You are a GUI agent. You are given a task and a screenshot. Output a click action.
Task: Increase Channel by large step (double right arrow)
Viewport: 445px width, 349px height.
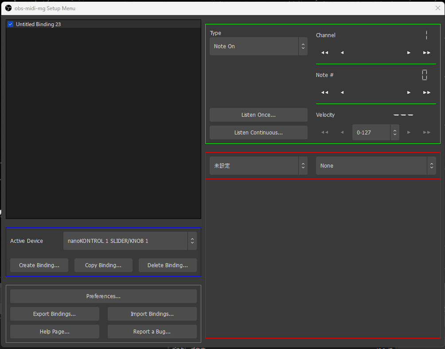pos(426,53)
